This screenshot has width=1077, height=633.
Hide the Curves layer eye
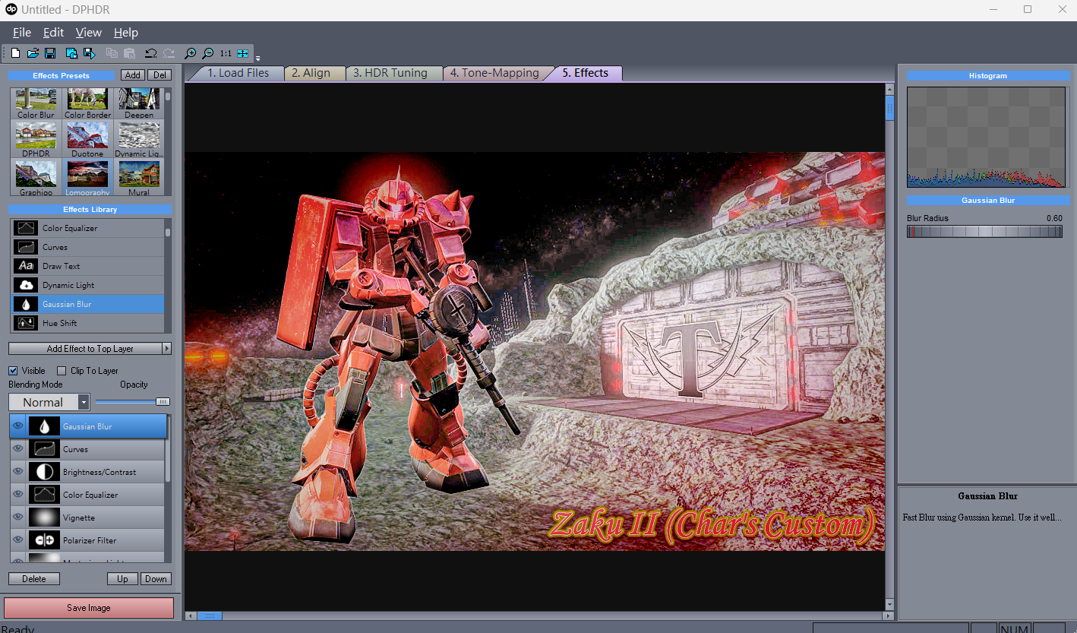[18, 449]
